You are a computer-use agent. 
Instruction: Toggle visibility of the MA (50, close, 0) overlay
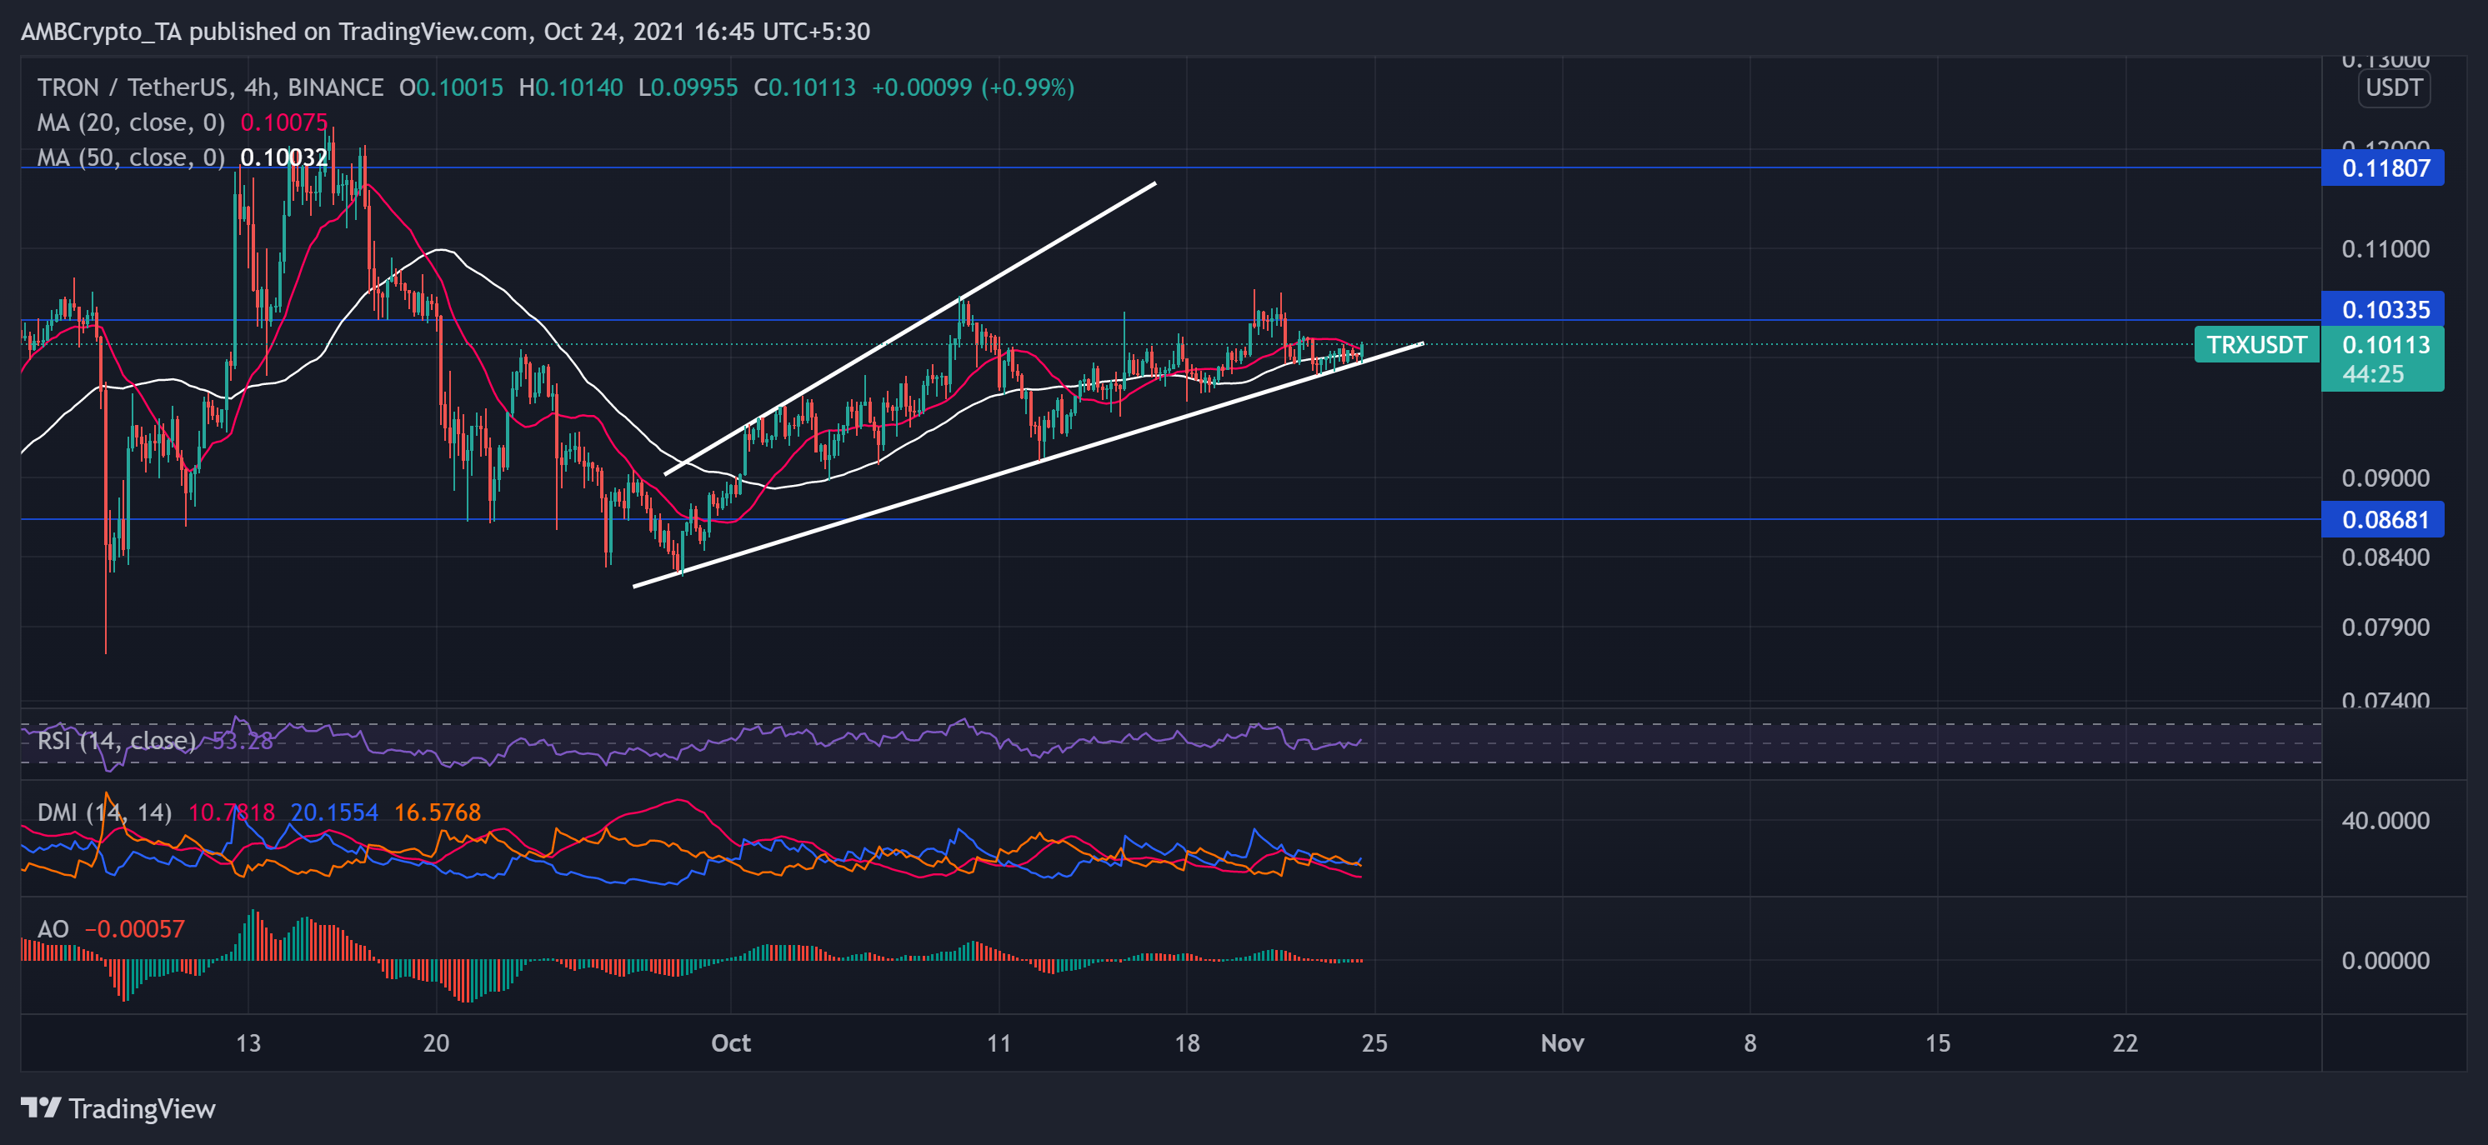(x=130, y=157)
